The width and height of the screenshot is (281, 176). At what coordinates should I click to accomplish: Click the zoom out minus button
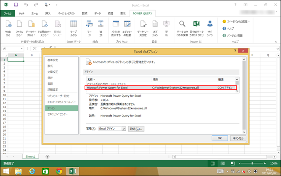(x=239, y=163)
